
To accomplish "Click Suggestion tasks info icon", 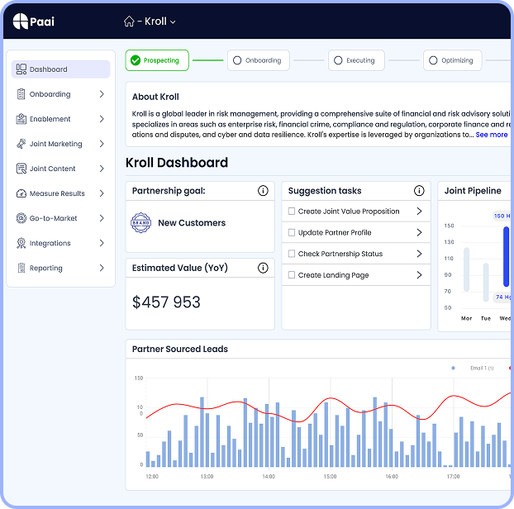I will (x=419, y=190).
